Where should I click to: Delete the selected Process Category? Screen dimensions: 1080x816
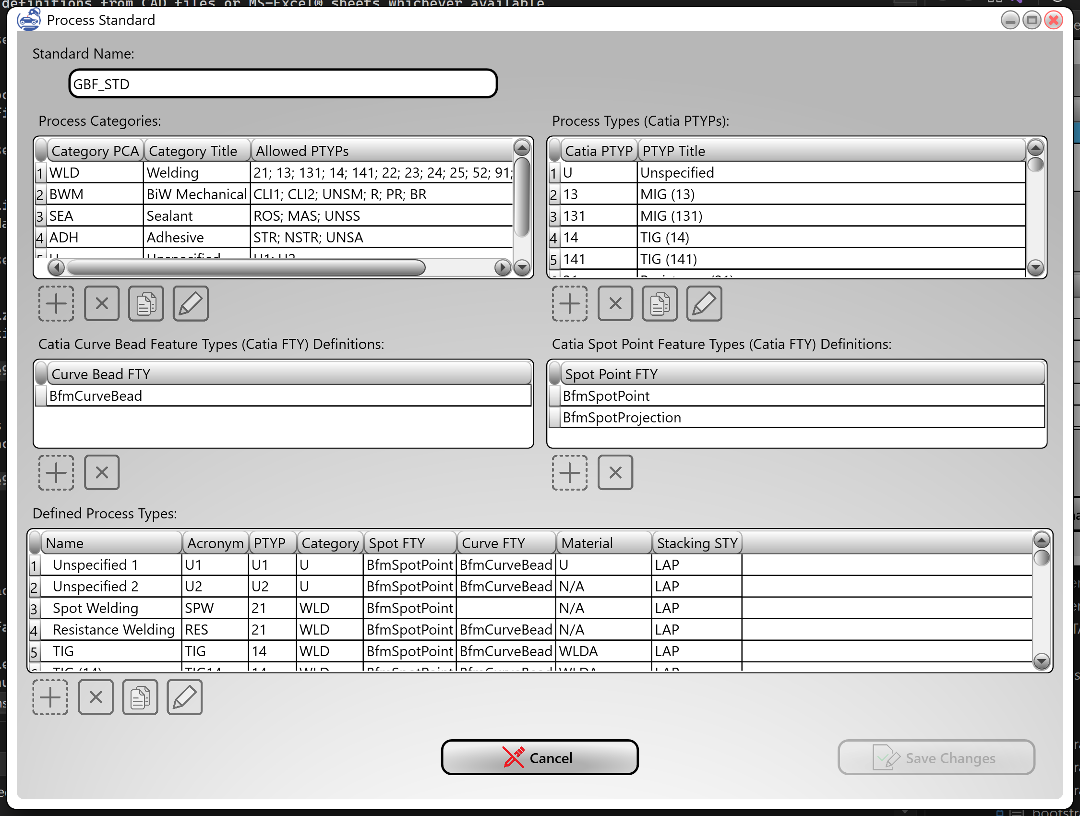[x=102, y=303]
